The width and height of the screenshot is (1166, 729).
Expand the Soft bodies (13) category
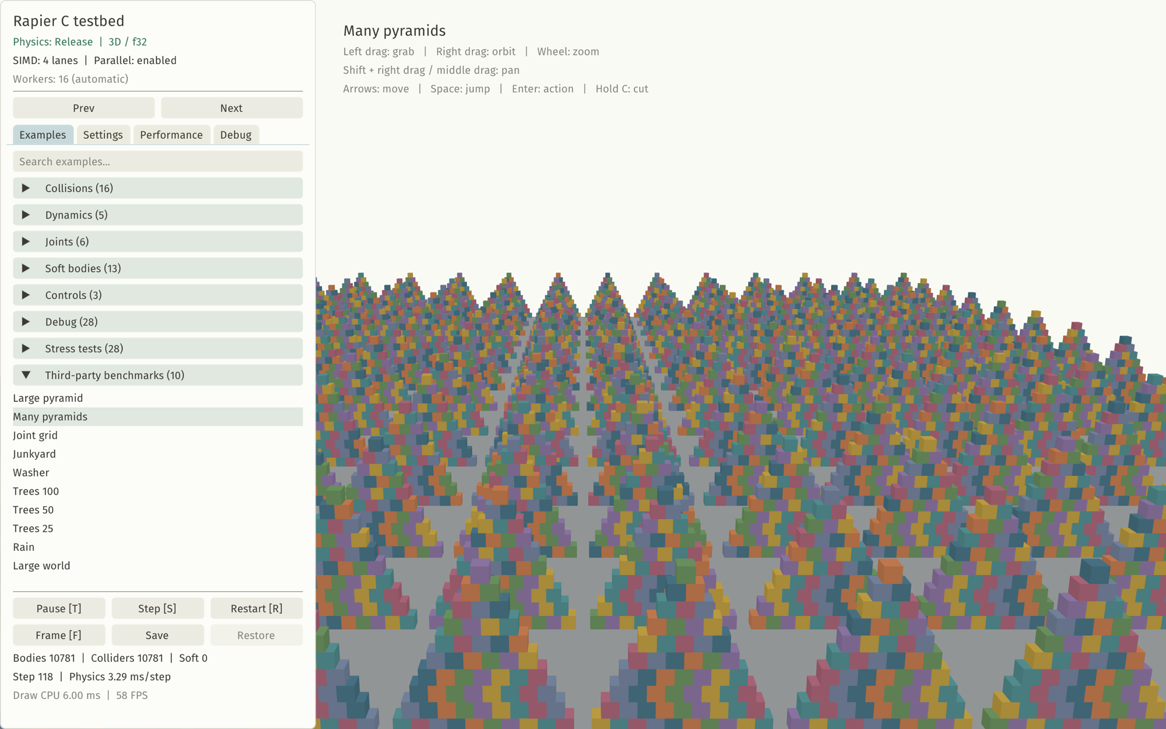click(x=157, y=268)
